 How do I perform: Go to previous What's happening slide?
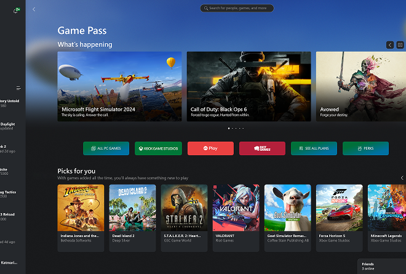(390, 45)
